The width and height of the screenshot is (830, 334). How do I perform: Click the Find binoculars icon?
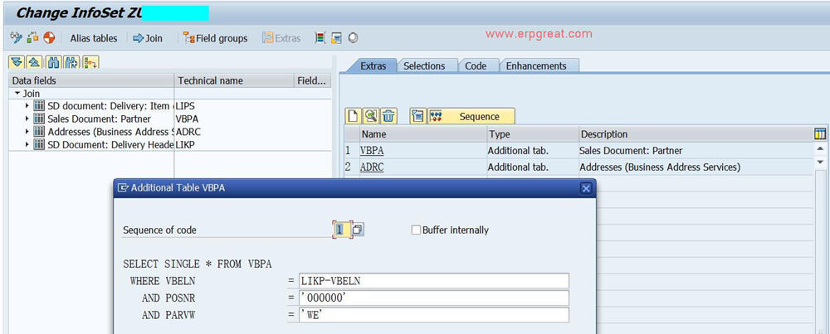(53, 62)
